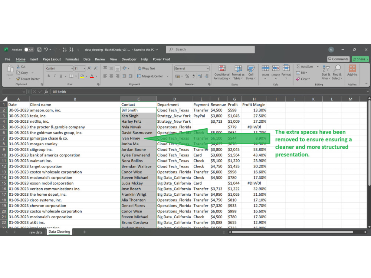
Task: Toggle top vertical alignment
Action: coord(105,68)
